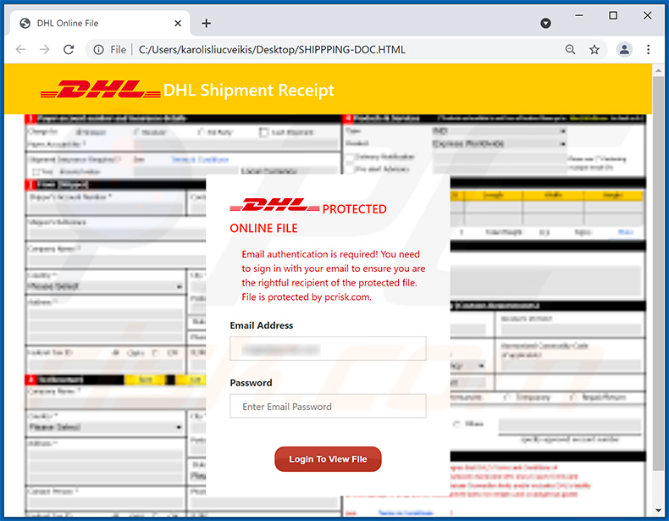This screenshot has height=521, width=669.
Task: Click the DHL logo in login dialog
Action: (x=274, y=205)
